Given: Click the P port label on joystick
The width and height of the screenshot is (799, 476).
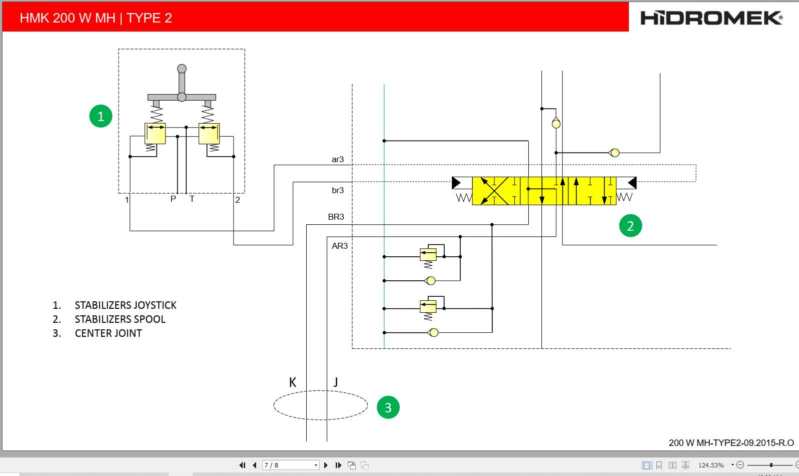Looking at the screenshot, I should (173, 199).
